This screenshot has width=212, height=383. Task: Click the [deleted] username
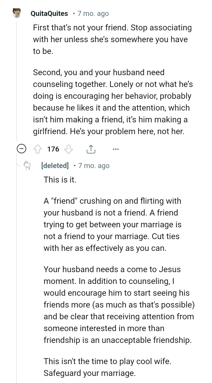[55, 166]
